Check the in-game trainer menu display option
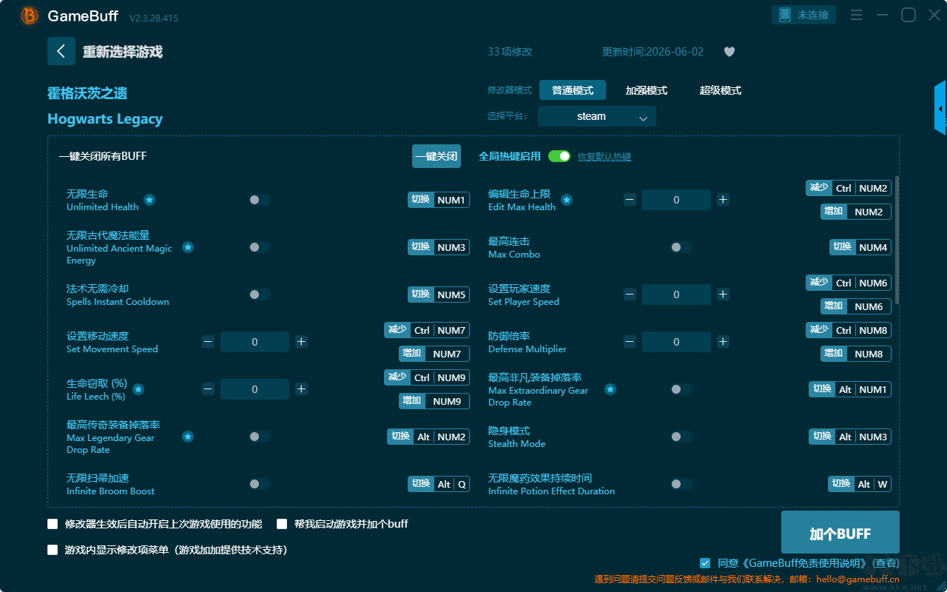947x592 pixels. (53, 550)
